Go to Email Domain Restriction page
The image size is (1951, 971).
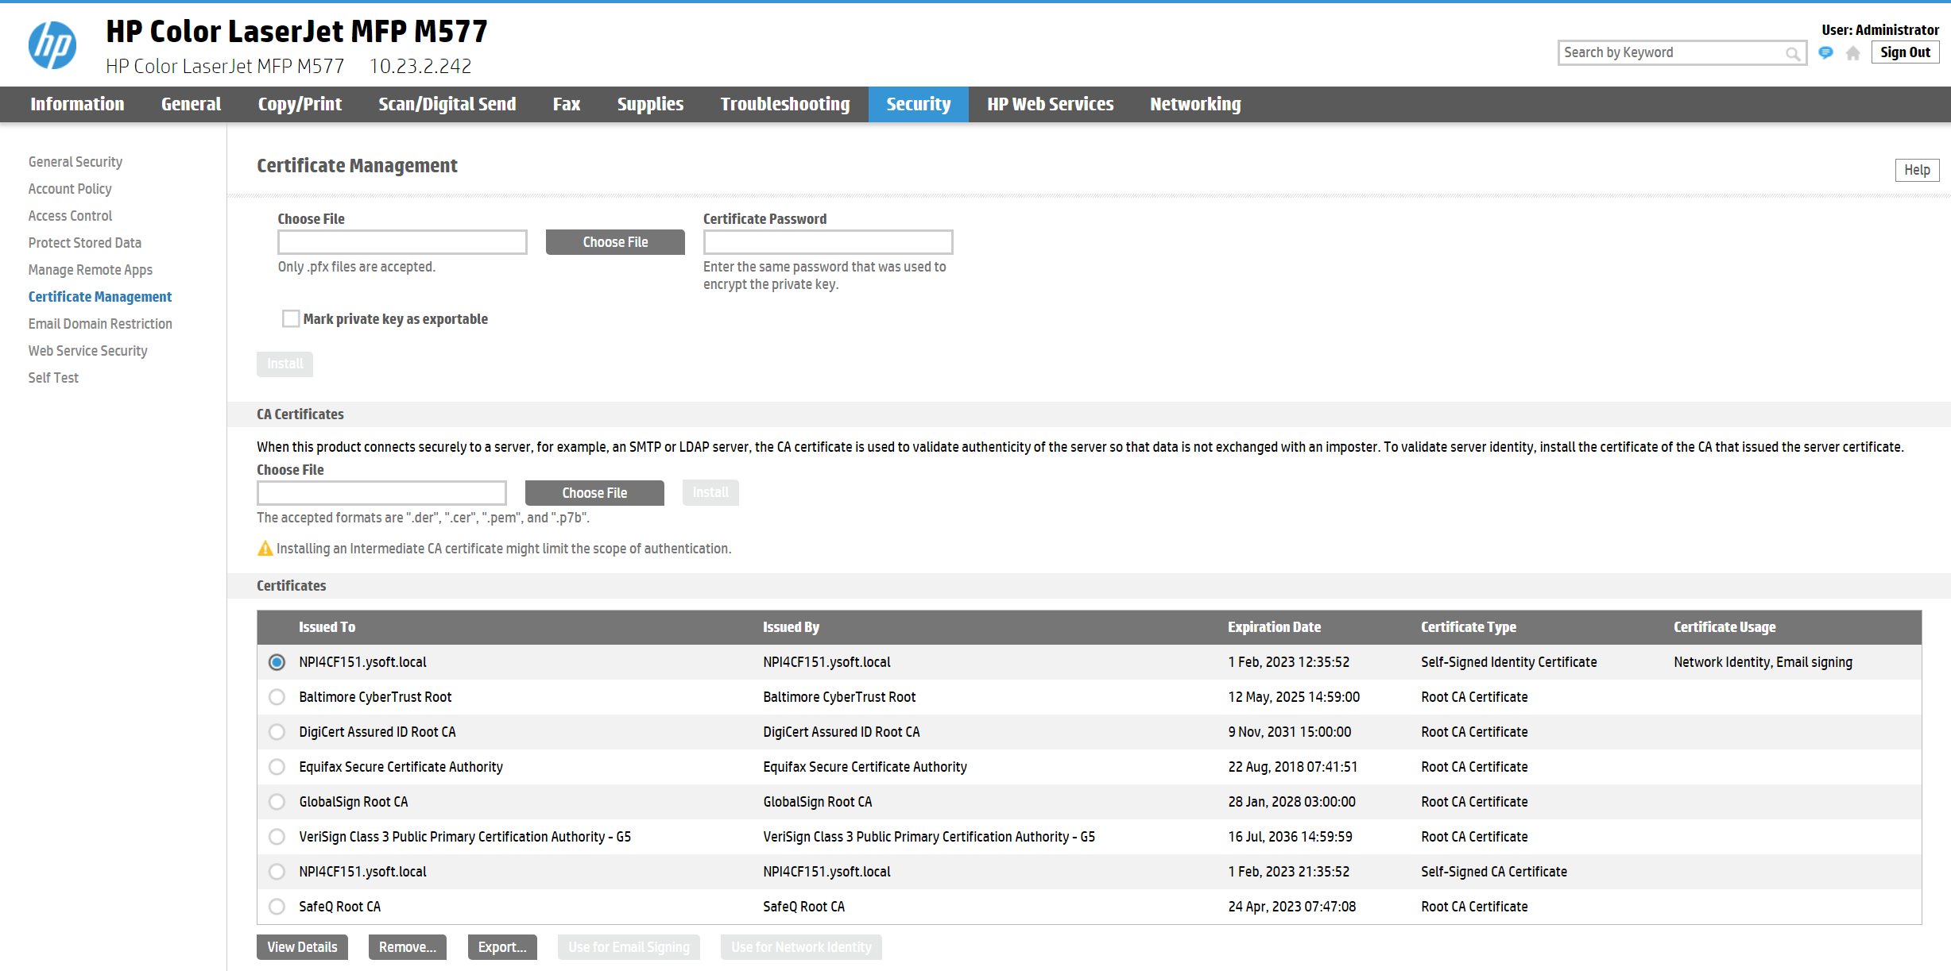coord(100,324)
